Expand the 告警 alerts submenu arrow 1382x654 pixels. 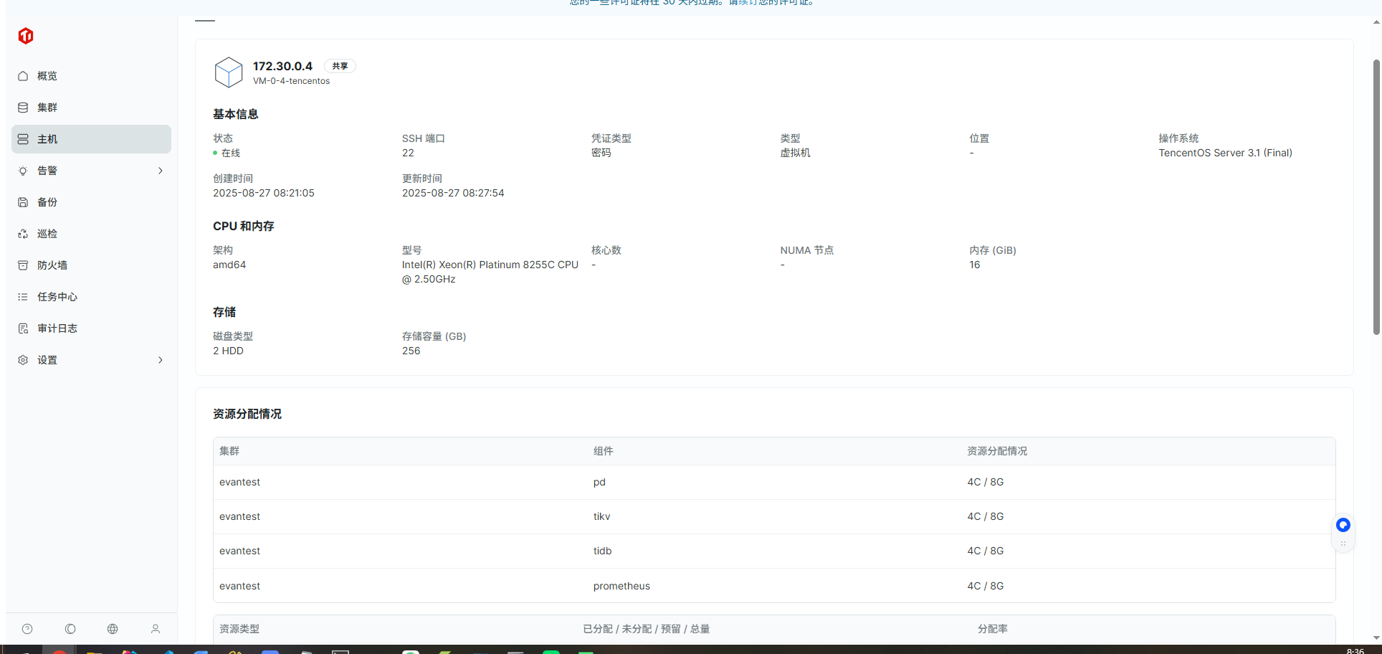(x=161, y=171)
